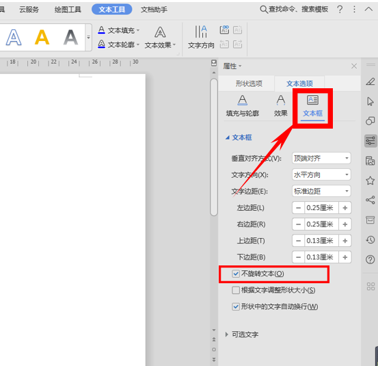Image resolution: width=378 pixels, height=366 pixels.
Task: Click the history clock sidebar icon
Action: coord(370,239)
